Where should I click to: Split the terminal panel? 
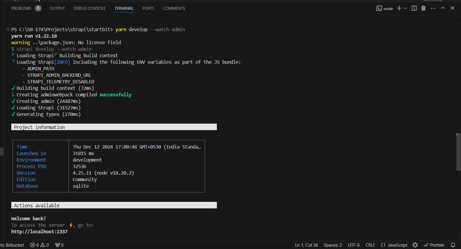[x=414, y=8]
